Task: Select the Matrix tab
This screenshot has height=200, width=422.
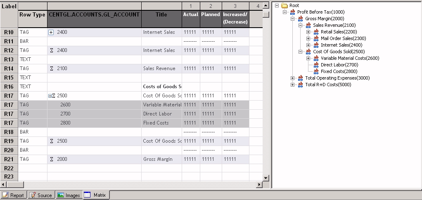Action: pyautogui.click(x=96, y=195)
